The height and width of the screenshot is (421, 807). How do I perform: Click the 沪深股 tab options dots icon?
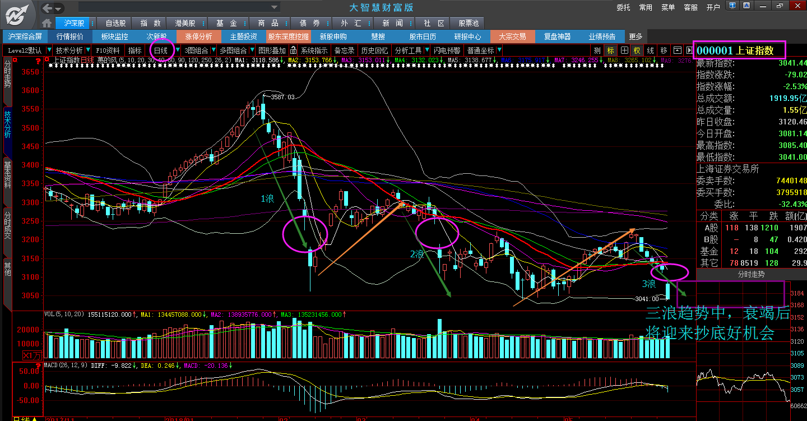click(x=94, y=23)
